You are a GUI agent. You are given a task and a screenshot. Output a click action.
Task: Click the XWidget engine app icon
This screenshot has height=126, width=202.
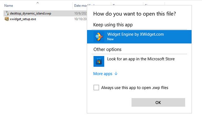(99, 37)
